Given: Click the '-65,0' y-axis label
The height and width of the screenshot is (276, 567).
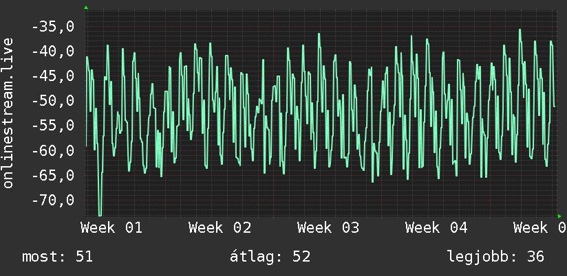Looking at the screenshot, I should (x=53, y=175).
